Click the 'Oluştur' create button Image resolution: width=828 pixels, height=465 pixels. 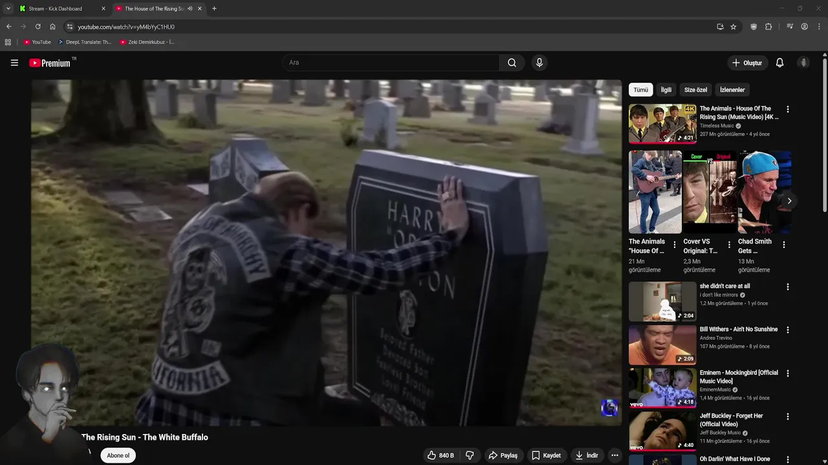click(x=746, y=63)
